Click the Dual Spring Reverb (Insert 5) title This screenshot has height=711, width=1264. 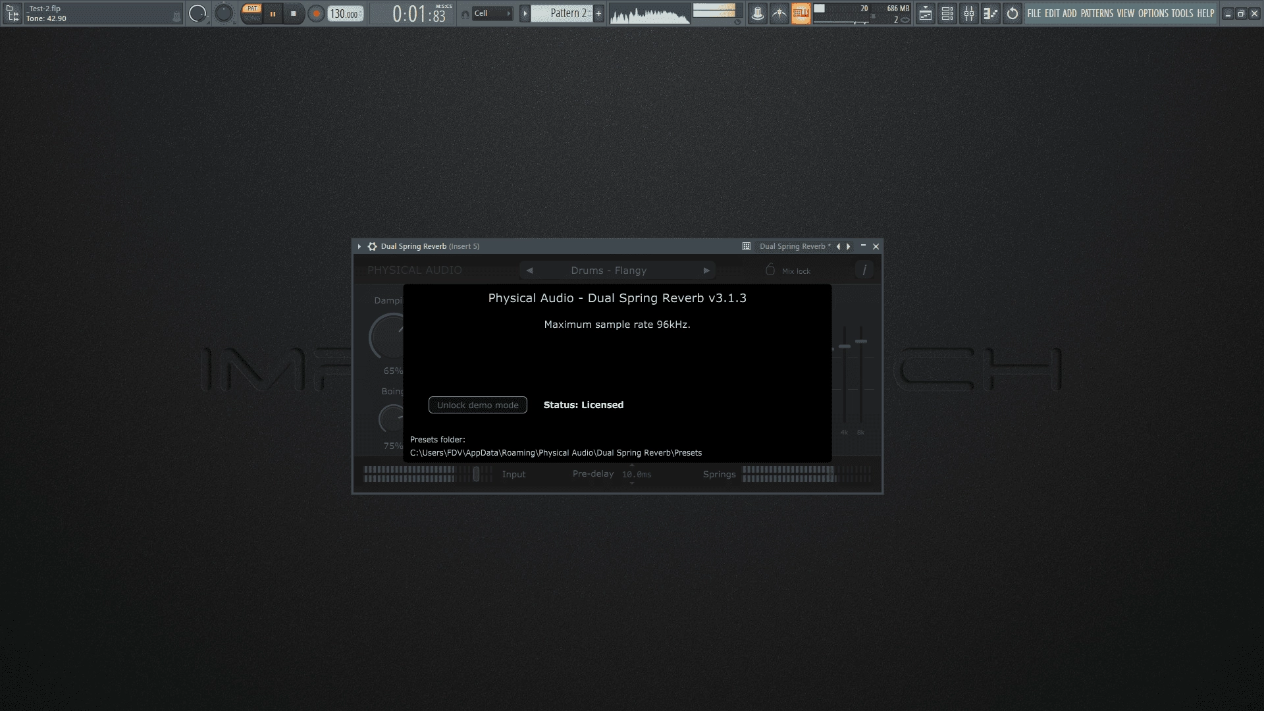[430, 246]
